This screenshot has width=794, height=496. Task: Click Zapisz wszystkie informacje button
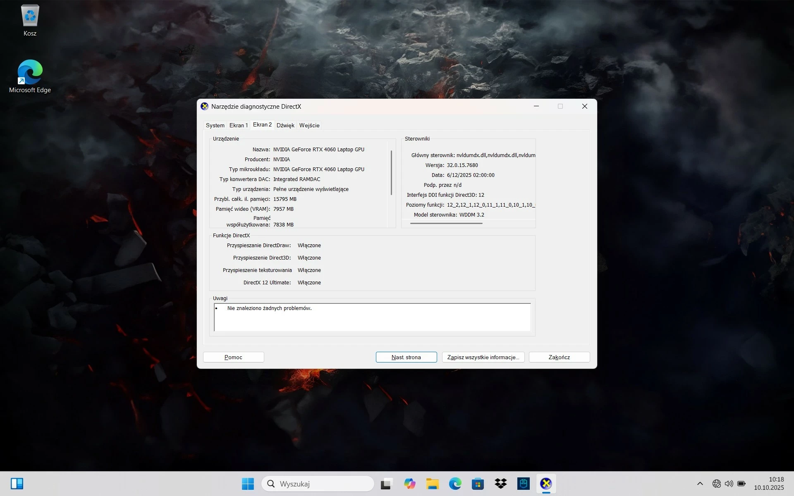click(x=483, y=357)
